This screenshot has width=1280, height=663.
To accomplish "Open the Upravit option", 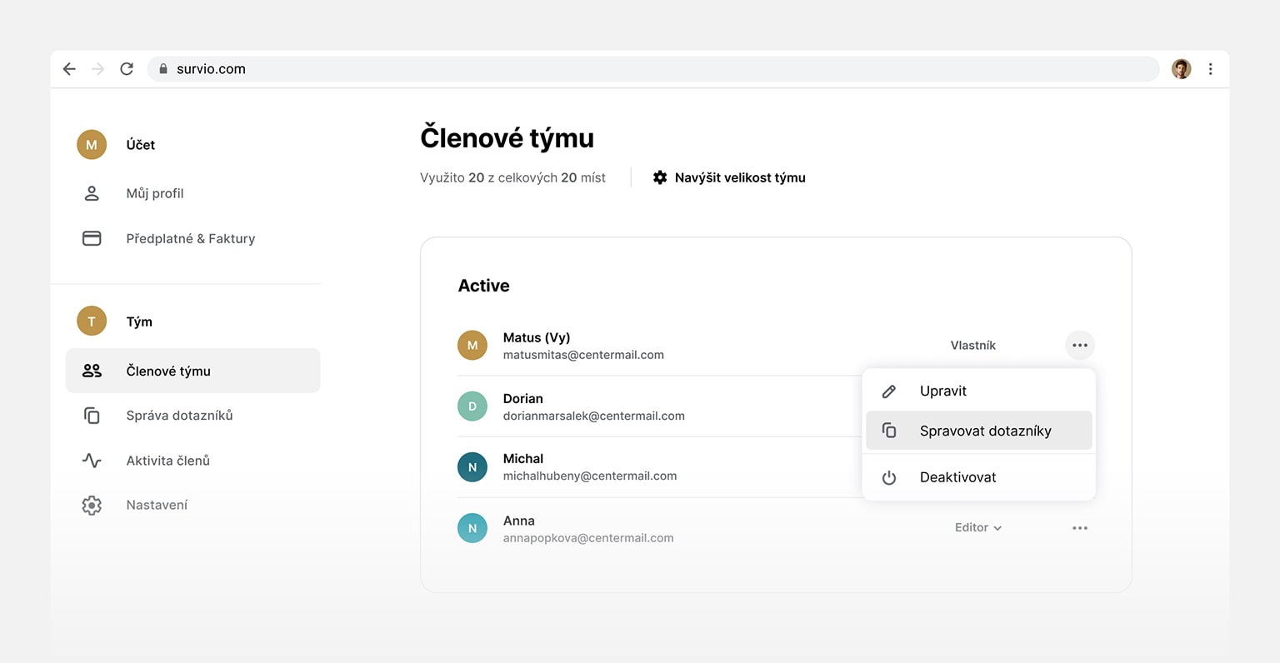I will tap(942, 391).
